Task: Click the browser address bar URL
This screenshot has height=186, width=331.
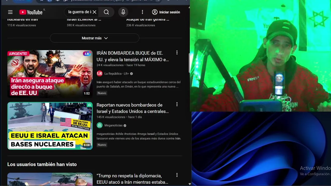Action: (112, 1)
